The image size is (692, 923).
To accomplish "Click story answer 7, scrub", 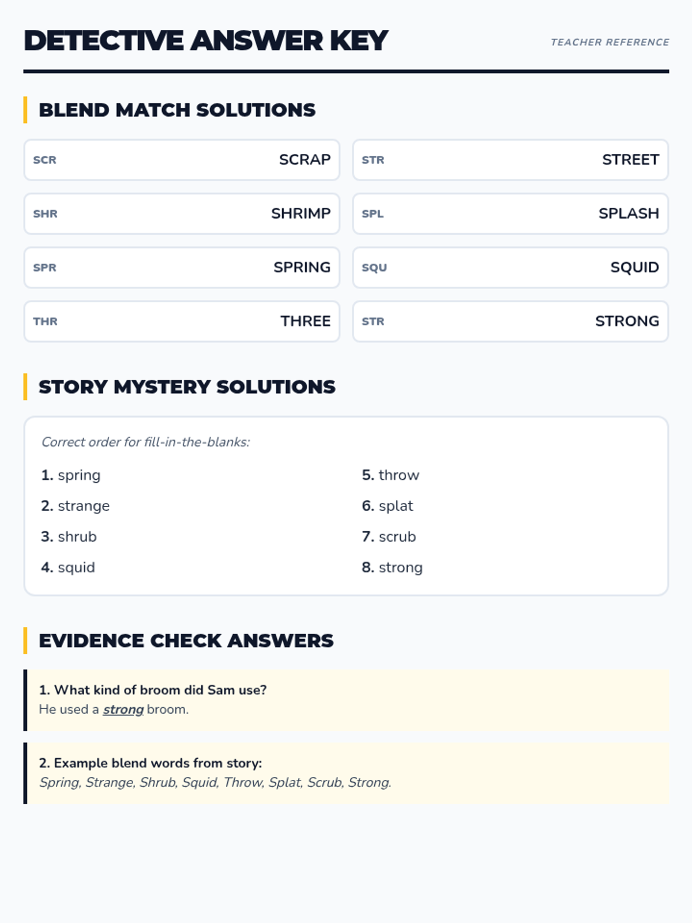I will click(x=389, y=536).
